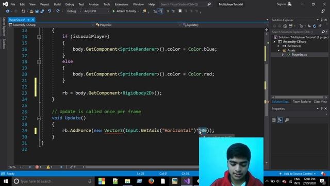The width and height of the screenshot is (330, 186).
Task: Open File Explorer from the taskbar
Action: coord(127,181)
